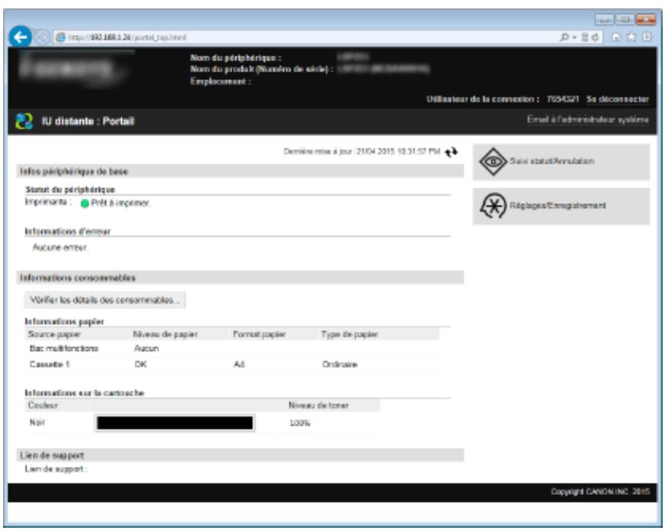This screenshot has width=665, height=530.
Task: Click Se déconnecter link
Action: point(618,99)
